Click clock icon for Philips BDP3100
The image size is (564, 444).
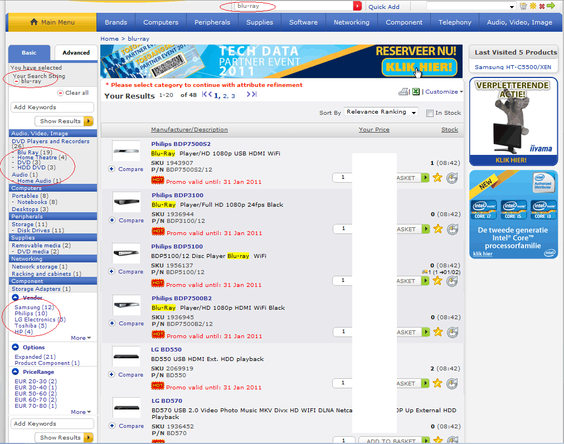coord(453,229)
